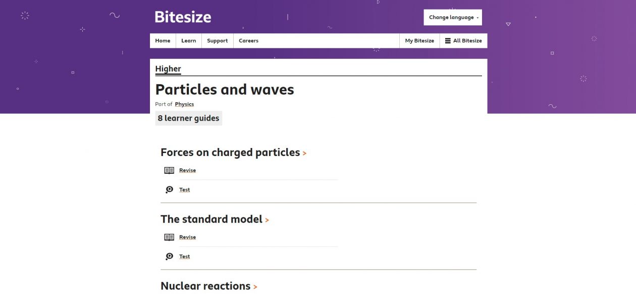The image size is (636, 298).
Task: Open the Careers section from the navigation bar
Action: point(248,41)
